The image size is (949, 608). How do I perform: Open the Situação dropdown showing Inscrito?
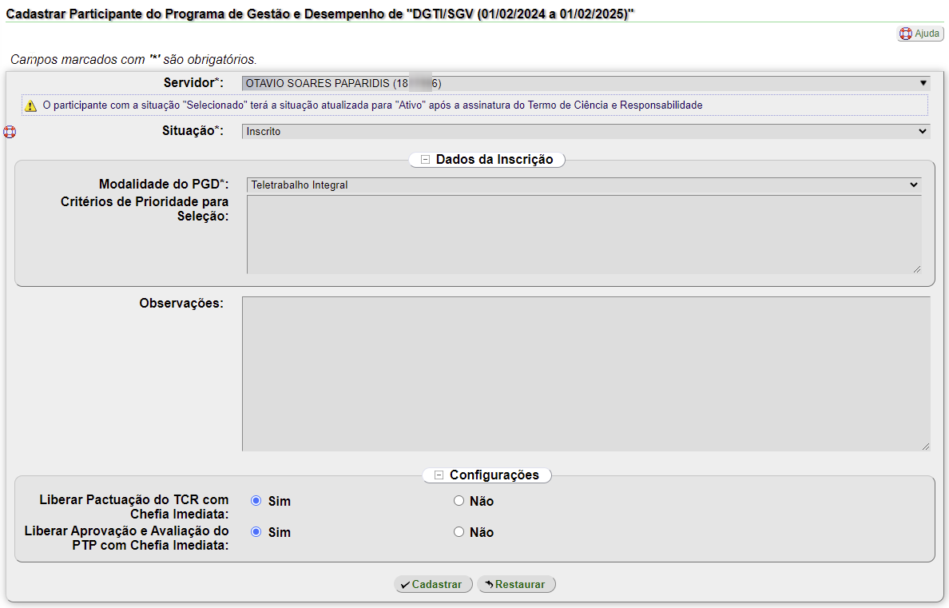pyautogui.click(x=586, y=131)
